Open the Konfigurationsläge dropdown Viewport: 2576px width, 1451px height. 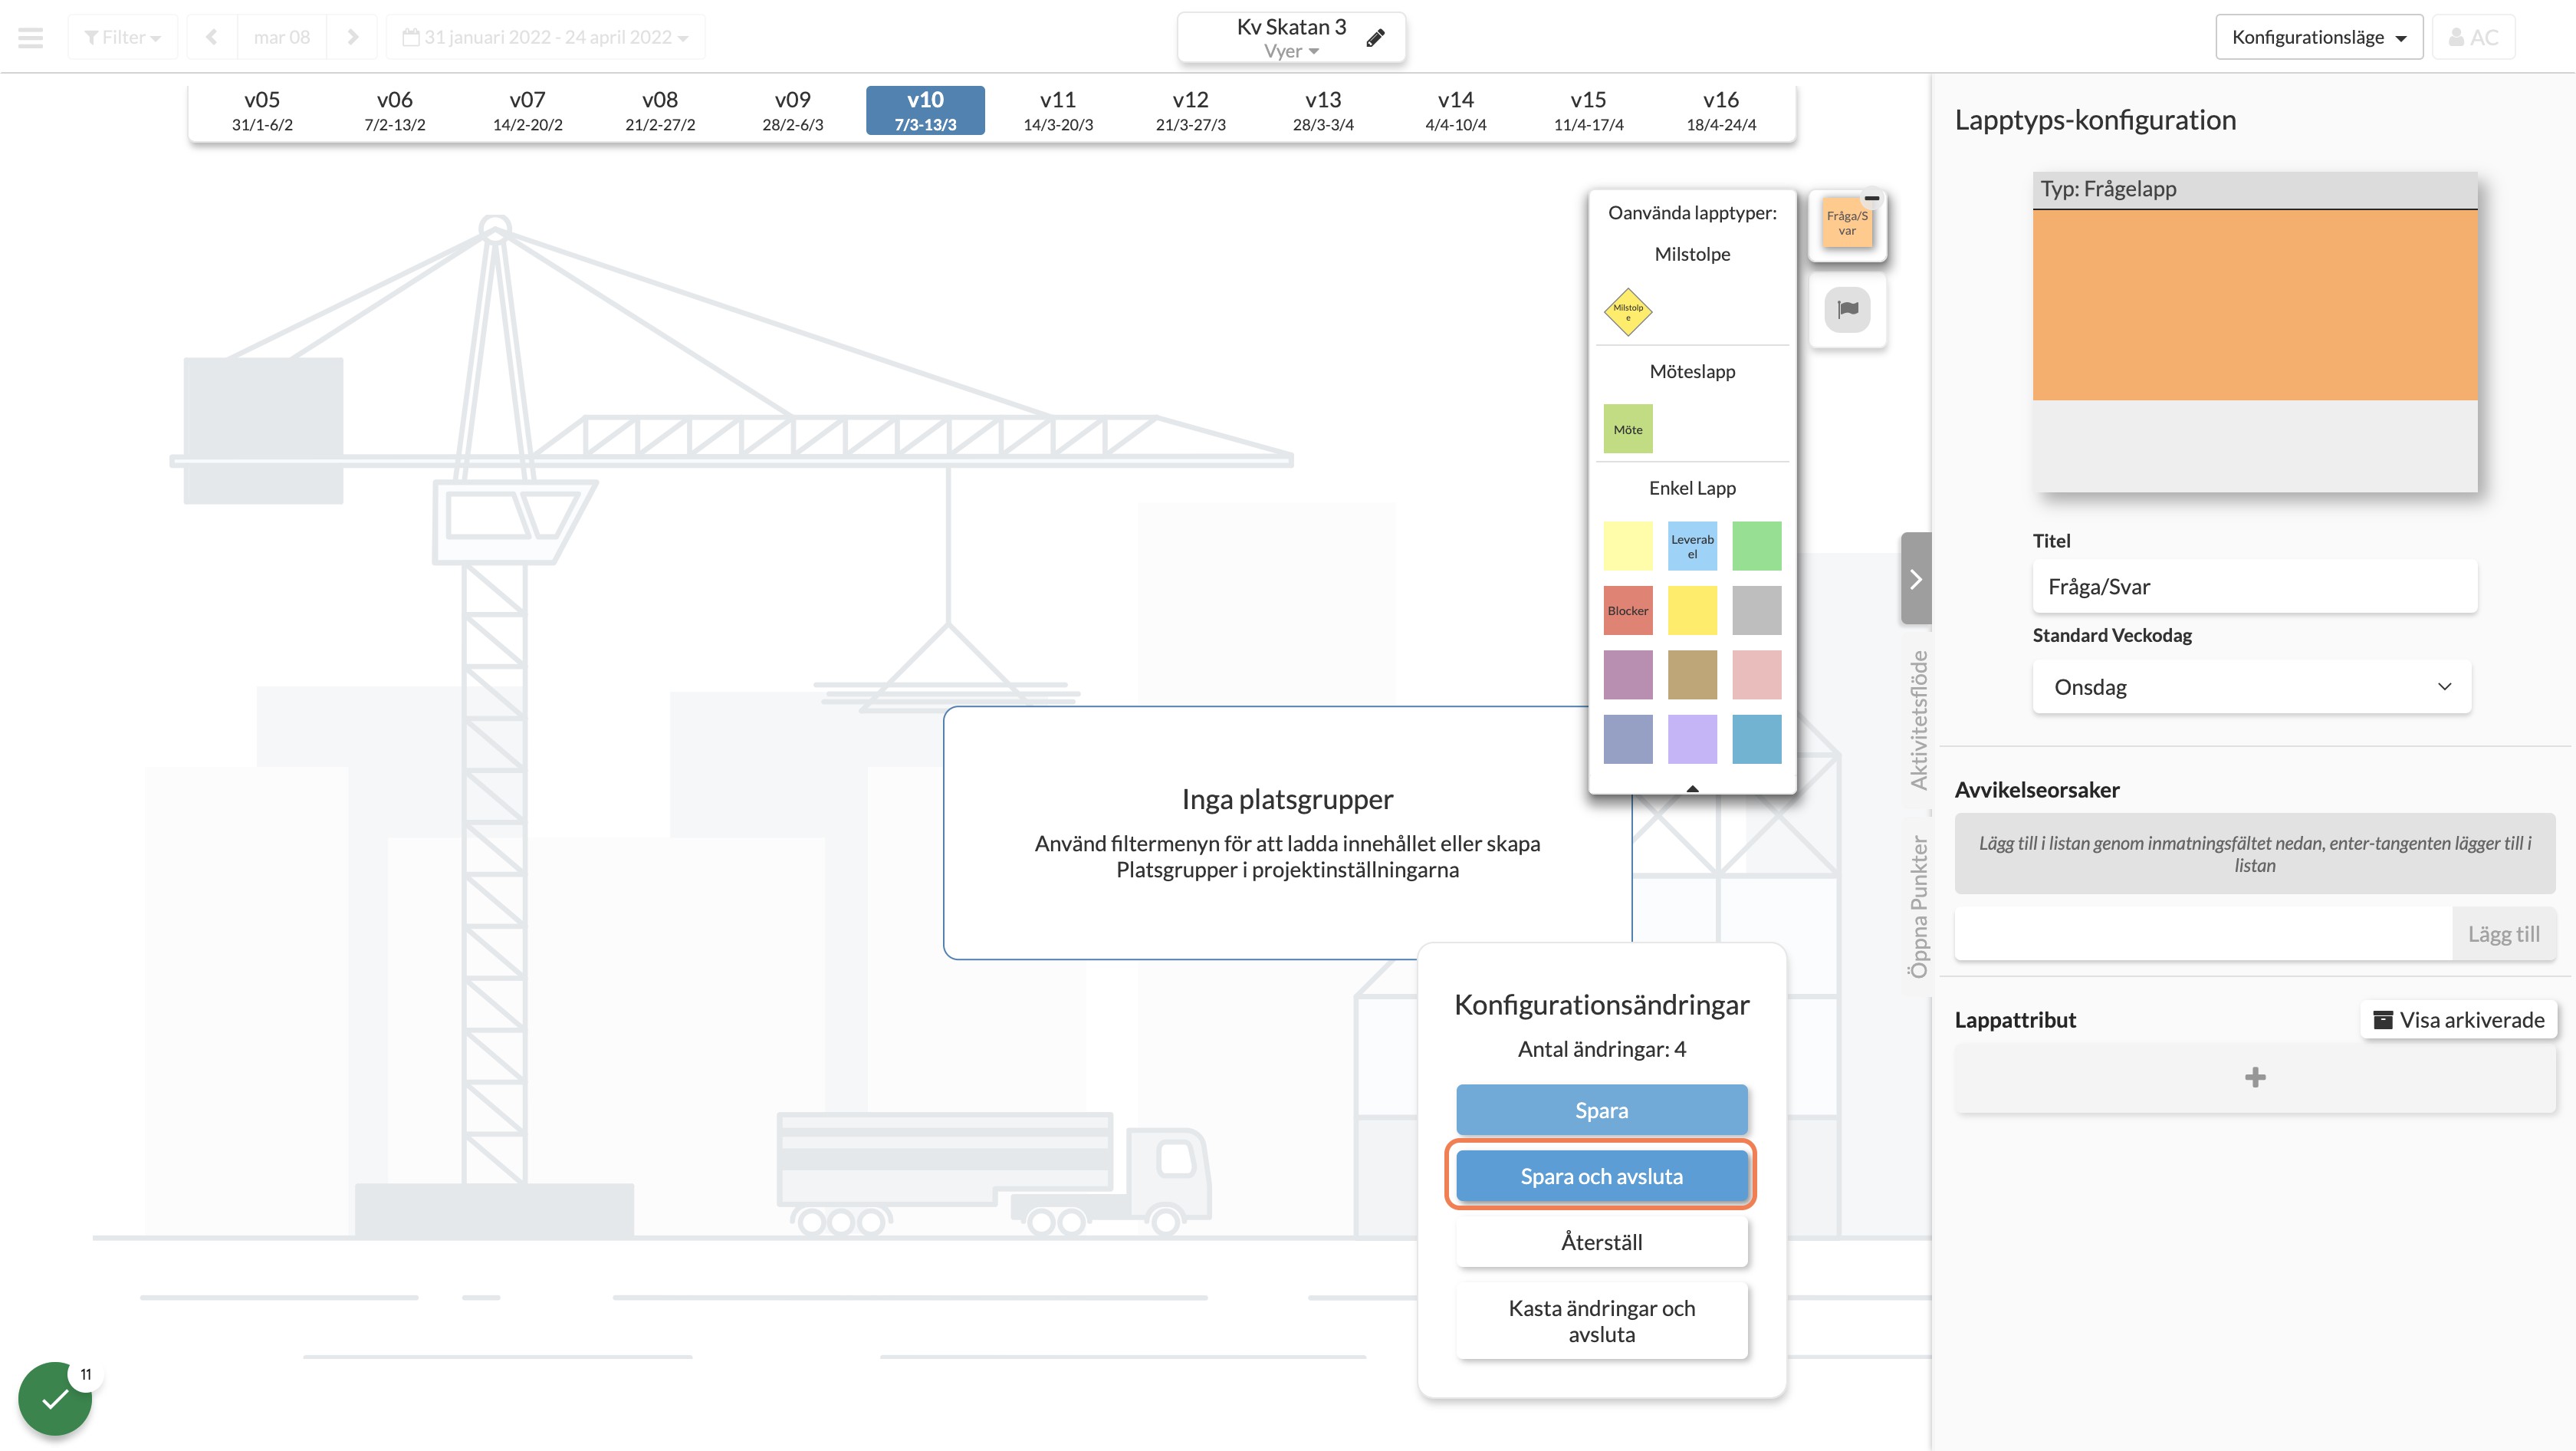[2319, 37]
